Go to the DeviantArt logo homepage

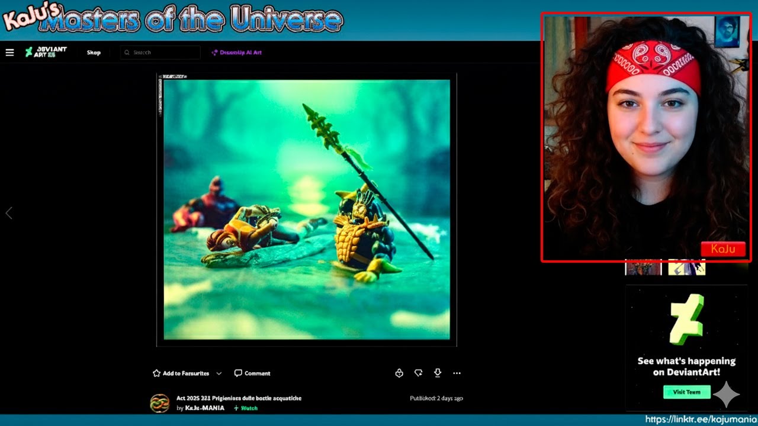click(46, 52)
